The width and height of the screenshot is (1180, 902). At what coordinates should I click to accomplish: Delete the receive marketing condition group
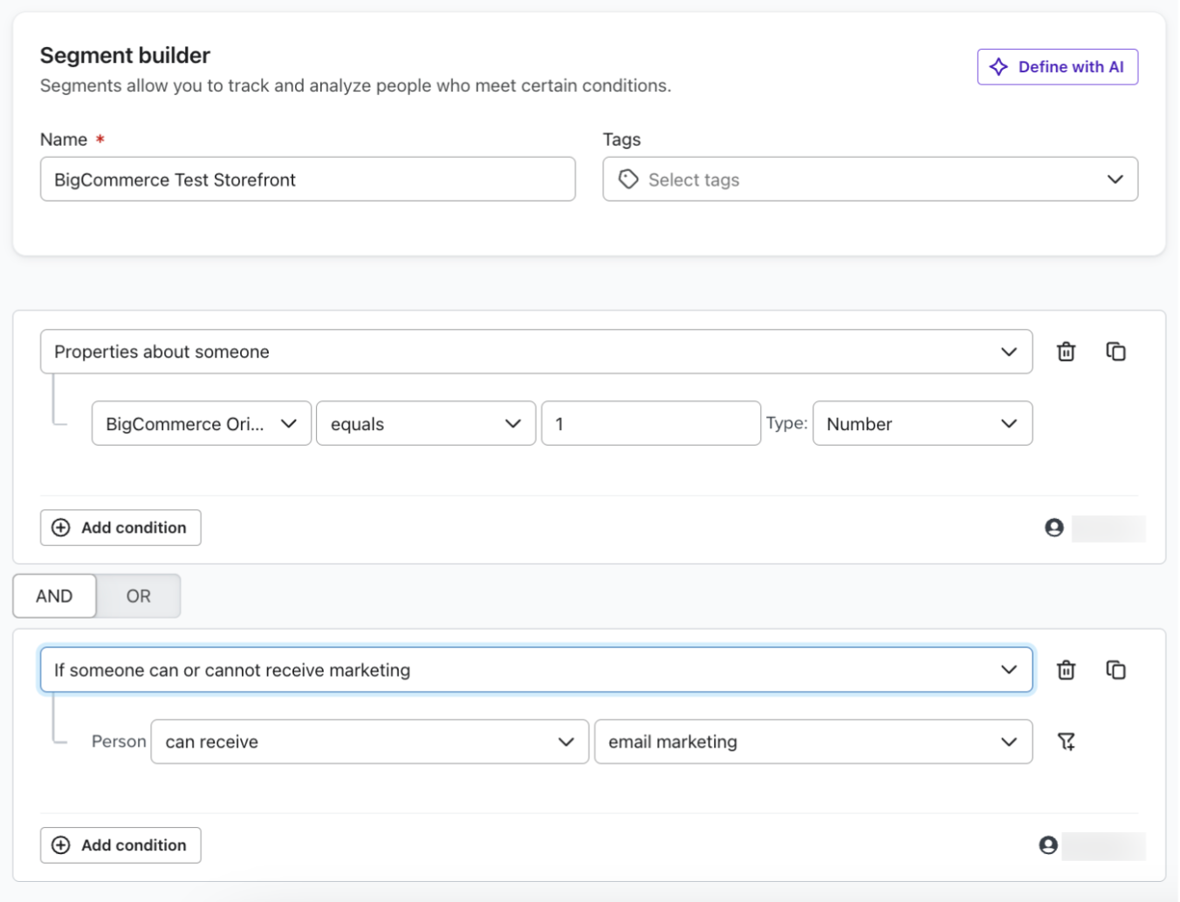tap(1066, 670)
